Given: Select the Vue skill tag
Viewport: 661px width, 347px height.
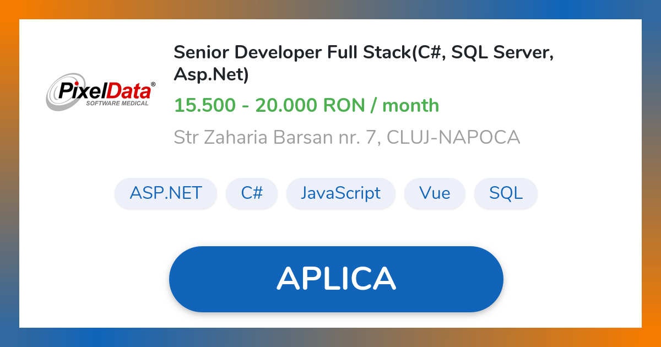Looking at the screenshot, I should [435, 193].
